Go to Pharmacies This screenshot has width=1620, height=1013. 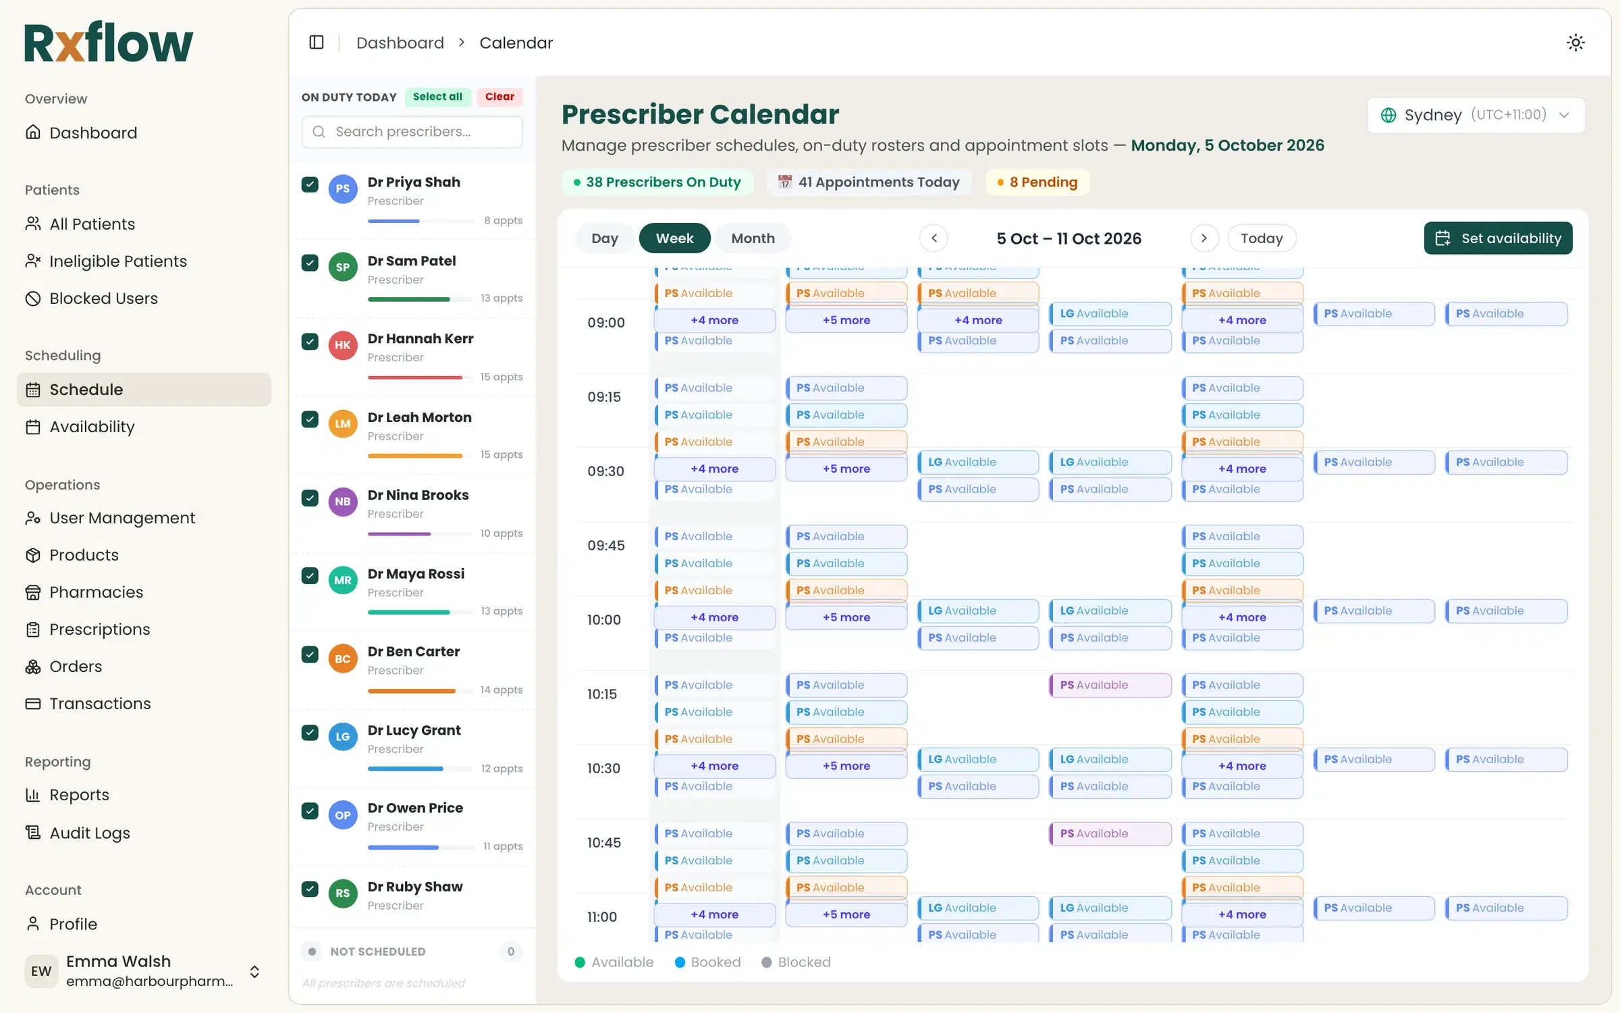pos(144,592)
